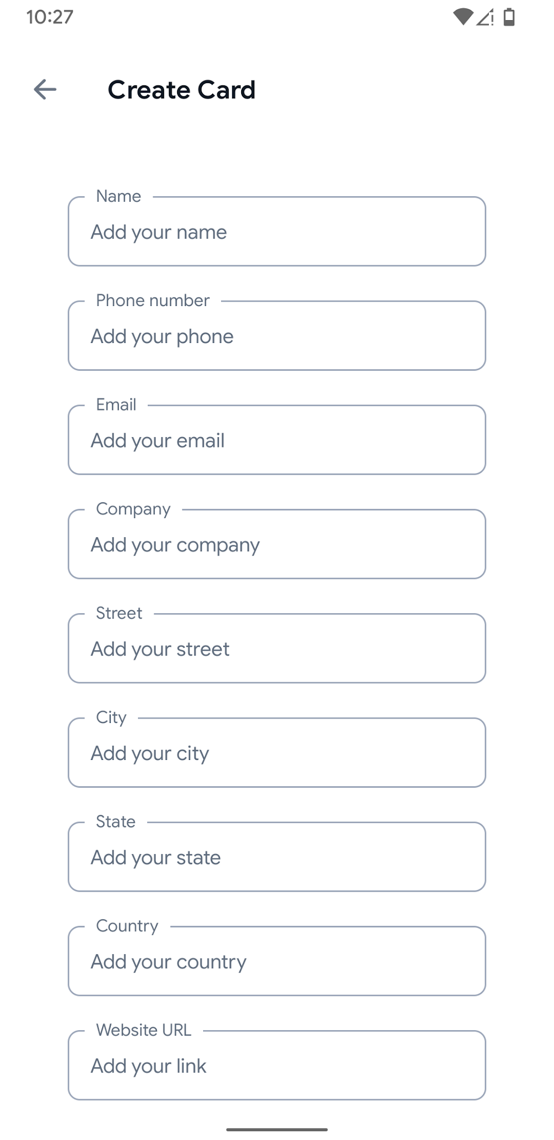Tap the 'Phone number' floating label

point(153,301)
